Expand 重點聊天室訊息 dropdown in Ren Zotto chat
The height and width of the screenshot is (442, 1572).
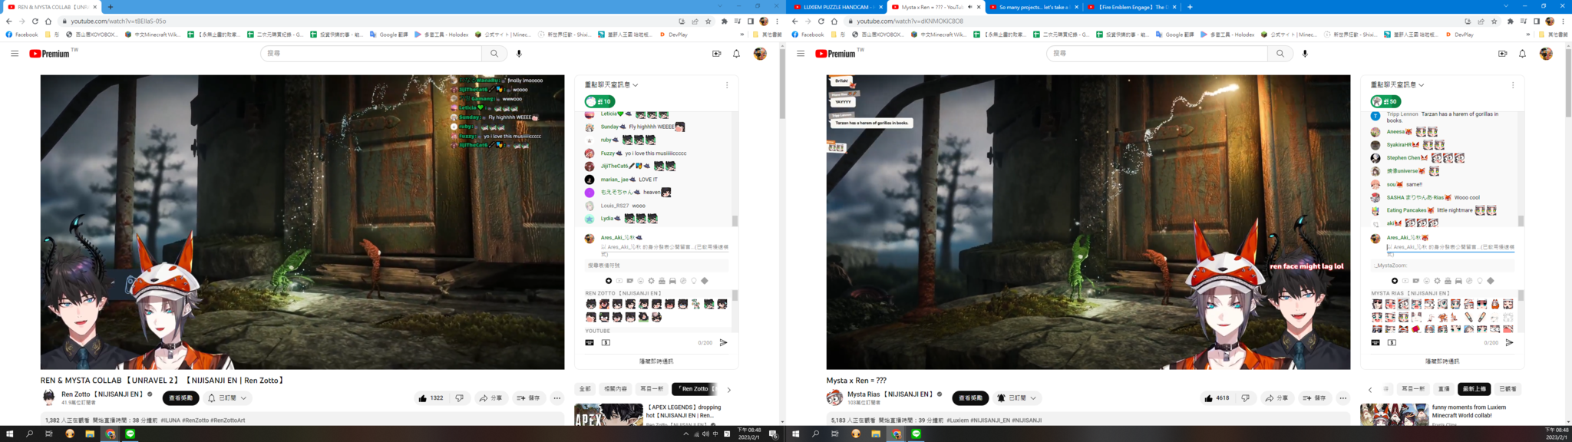point(612,85)
